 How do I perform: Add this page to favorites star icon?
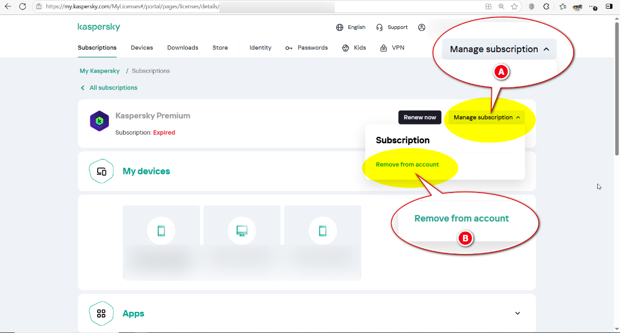[515, 7]
